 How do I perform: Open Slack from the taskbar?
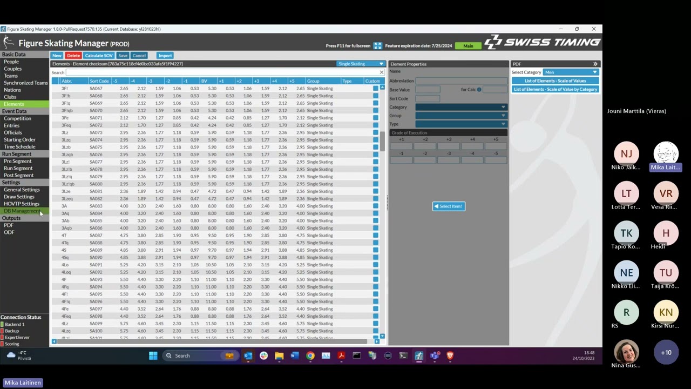click(263, 356)
